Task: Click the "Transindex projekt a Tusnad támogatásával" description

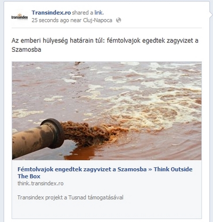Action: 70,198
